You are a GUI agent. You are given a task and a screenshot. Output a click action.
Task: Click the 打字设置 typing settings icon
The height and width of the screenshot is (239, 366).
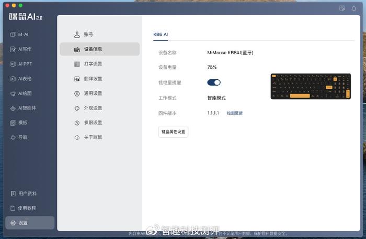pos(77,64)
